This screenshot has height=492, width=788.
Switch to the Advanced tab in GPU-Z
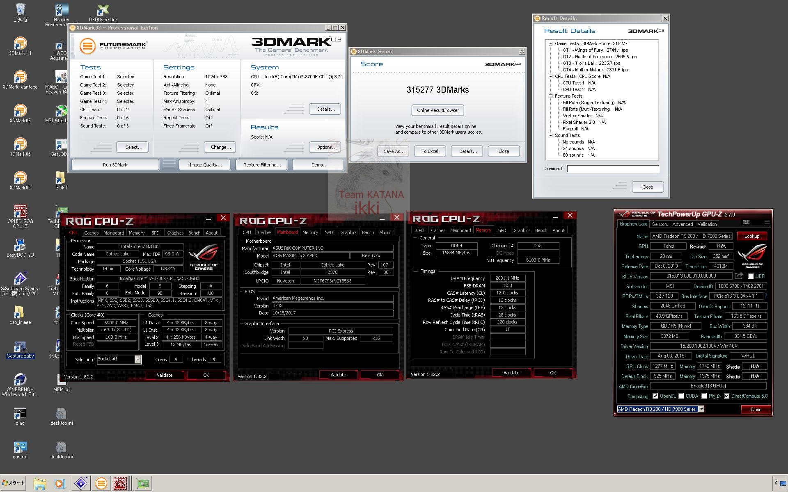(x=683, y=224)
